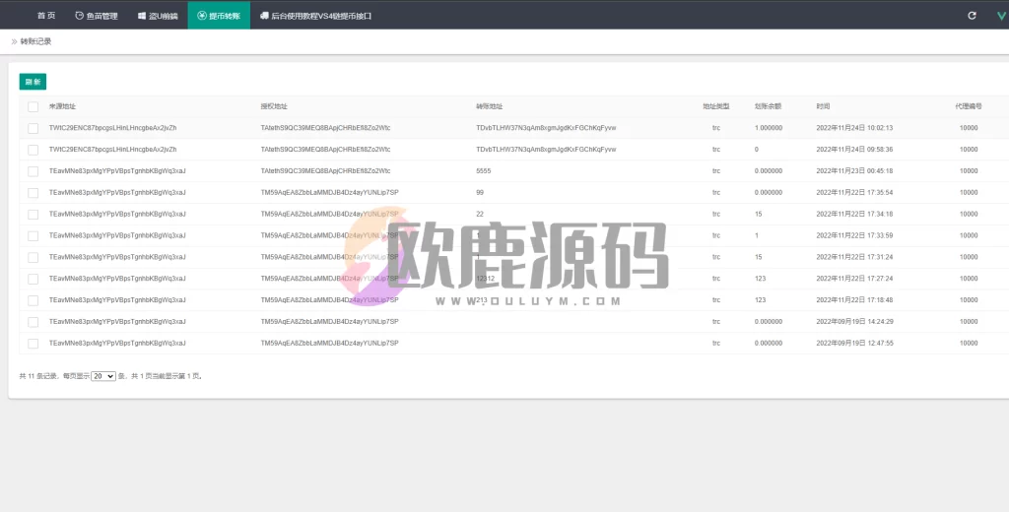
Task: Open the 首页 tab
Action: [45, 16]
